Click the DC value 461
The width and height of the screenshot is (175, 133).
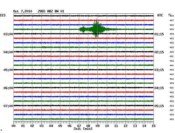tap(172, 56)
